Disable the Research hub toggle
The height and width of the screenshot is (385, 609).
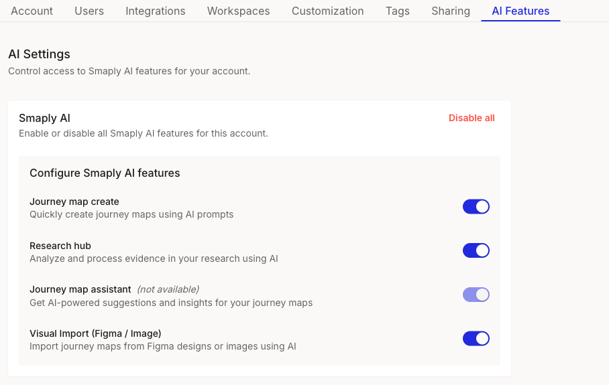476,250
